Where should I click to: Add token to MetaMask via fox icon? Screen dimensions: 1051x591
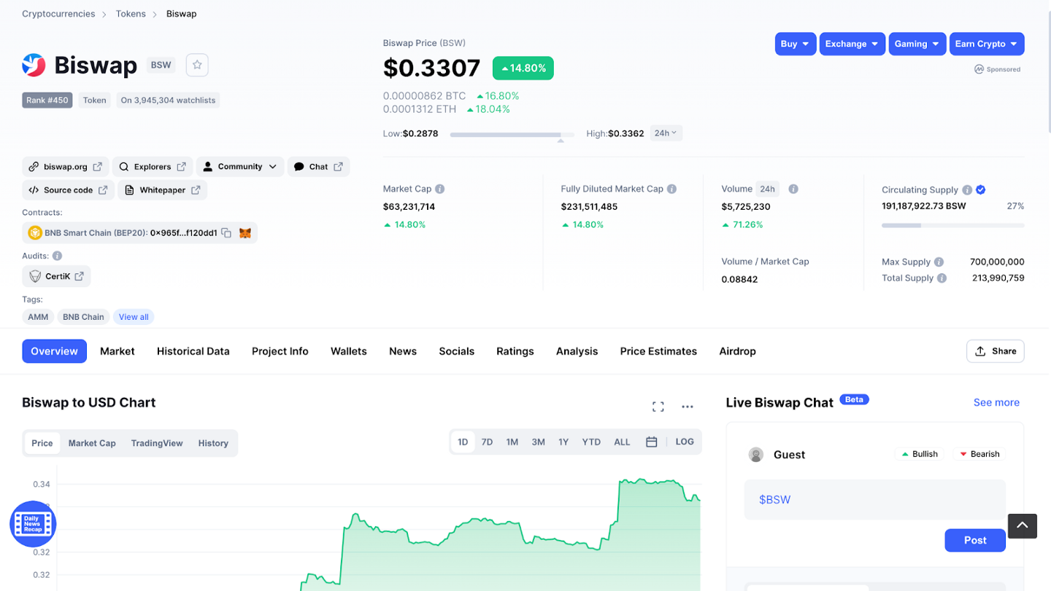point(246,233)
